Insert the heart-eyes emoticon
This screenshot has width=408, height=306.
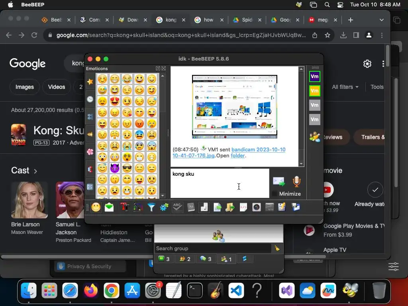point(114,101)
